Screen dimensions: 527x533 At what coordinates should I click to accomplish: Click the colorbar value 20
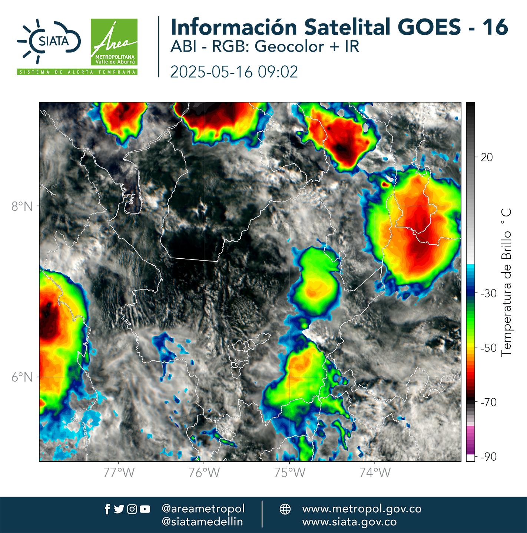tap(487, 157)
